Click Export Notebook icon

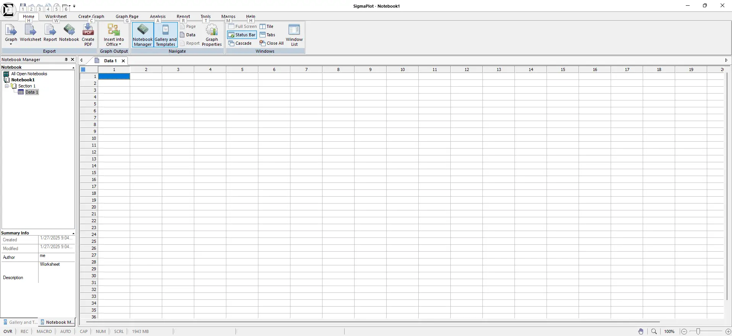pyautogui.click(x=69, y=34)
